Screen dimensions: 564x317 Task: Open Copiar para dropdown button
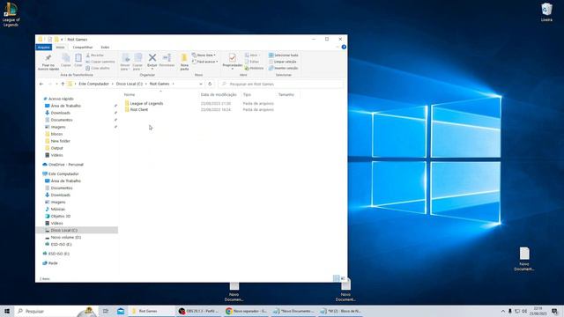[x=137, y=62]
